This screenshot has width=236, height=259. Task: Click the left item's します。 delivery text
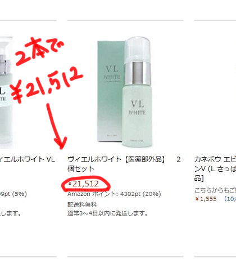(x=10, y=213)
